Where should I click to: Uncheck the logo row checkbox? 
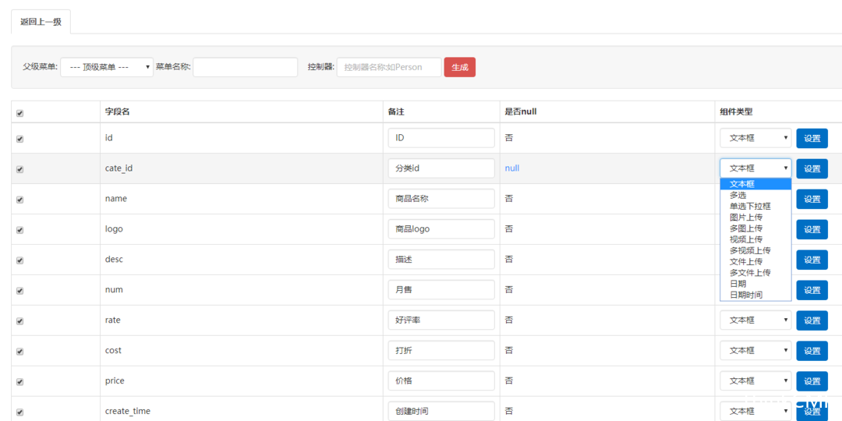19,230
